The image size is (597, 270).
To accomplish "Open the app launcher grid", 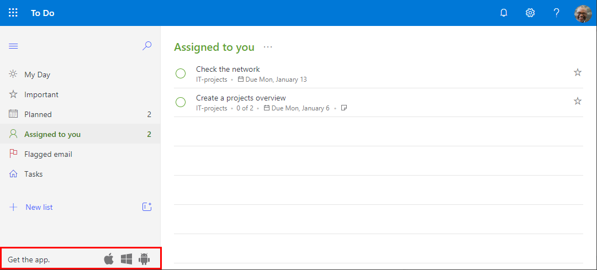I will [13, 13].
